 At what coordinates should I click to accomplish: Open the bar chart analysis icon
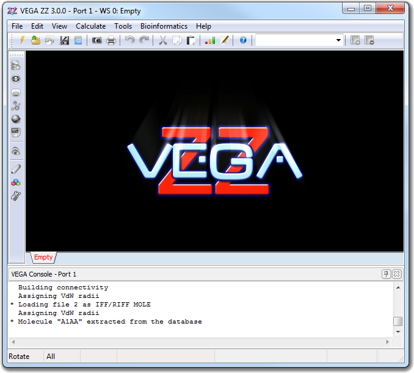click(x=210, y=40)
